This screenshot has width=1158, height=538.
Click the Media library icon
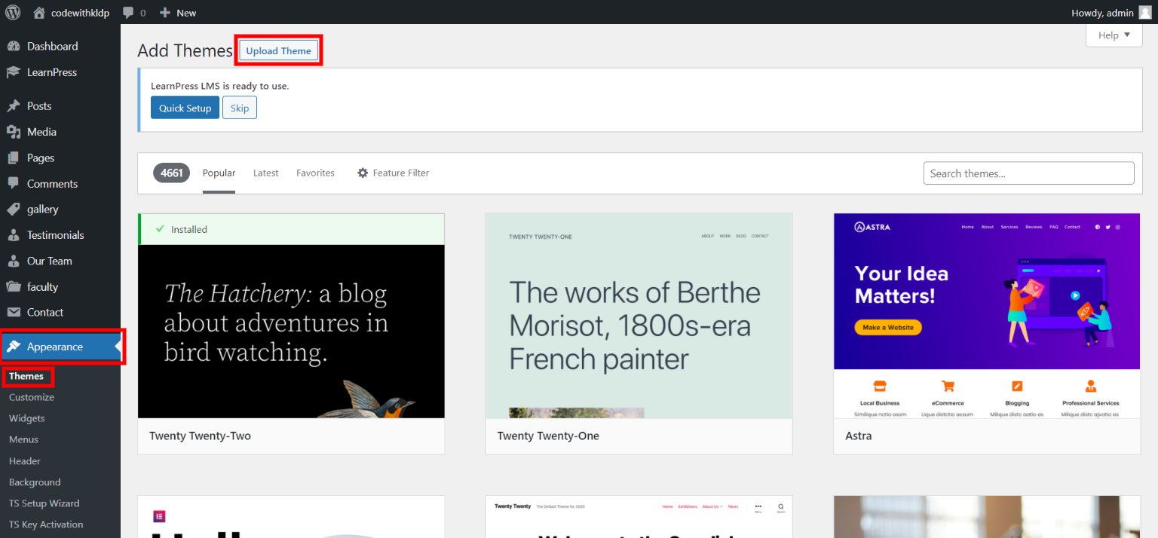(14, 132)
